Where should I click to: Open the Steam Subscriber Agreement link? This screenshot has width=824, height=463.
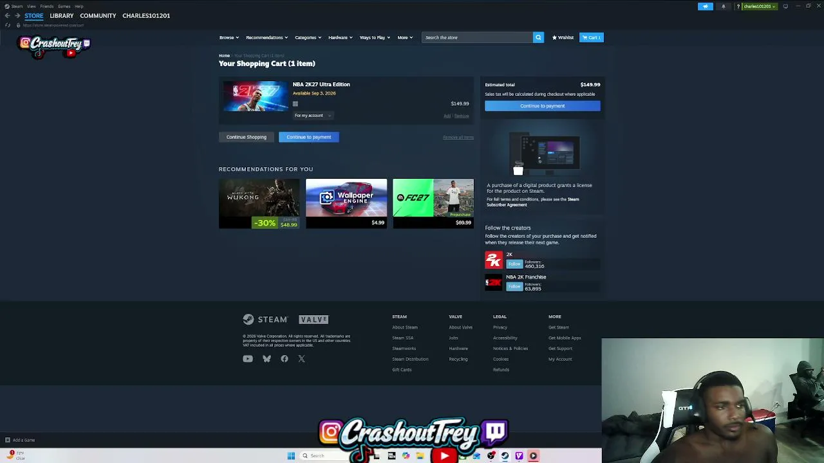coord(532,202)
